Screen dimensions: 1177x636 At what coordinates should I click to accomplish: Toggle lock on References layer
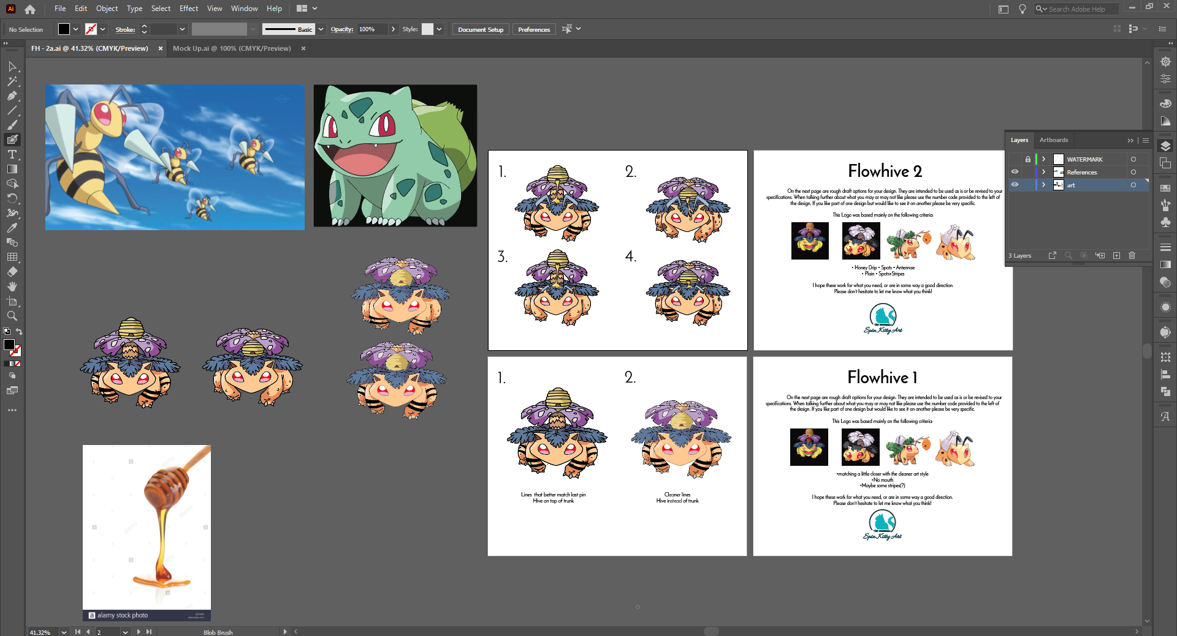click(x=1028, y=172)
